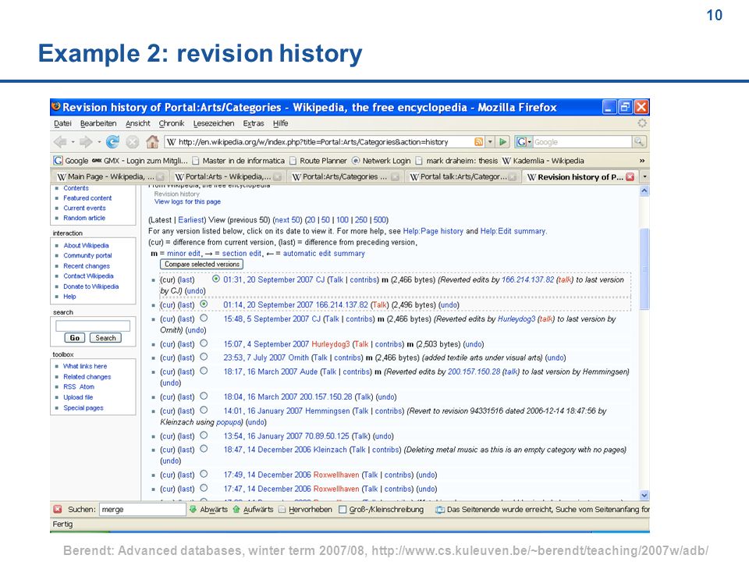Toggle Hervorheben highlight in find bar
This screenshot has height=562, width=749.
(x=306, y=510)
